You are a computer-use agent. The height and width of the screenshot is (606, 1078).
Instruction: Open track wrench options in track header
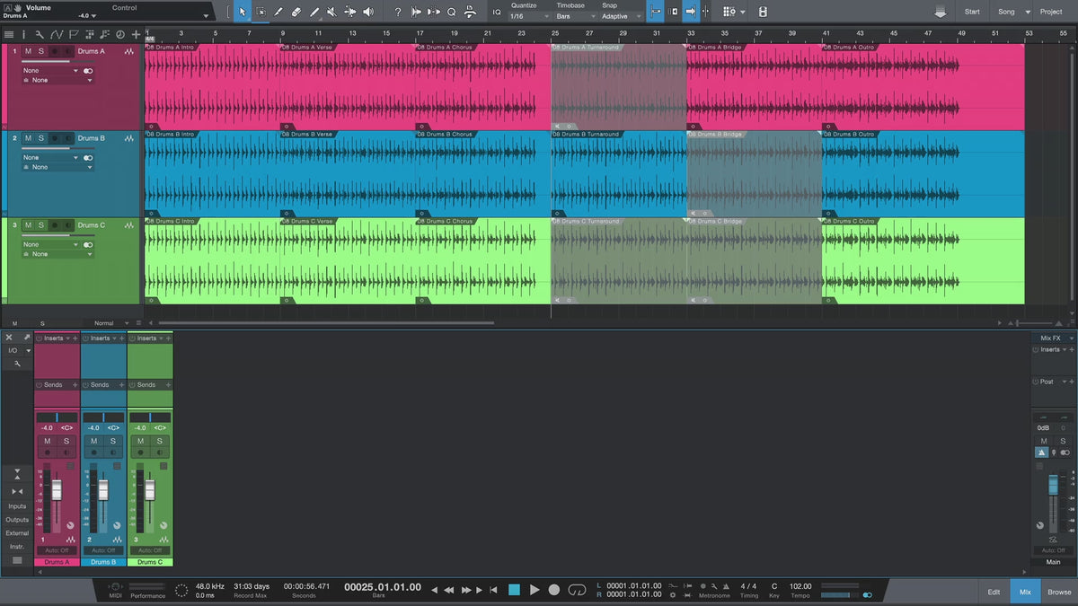coord(40,34)
